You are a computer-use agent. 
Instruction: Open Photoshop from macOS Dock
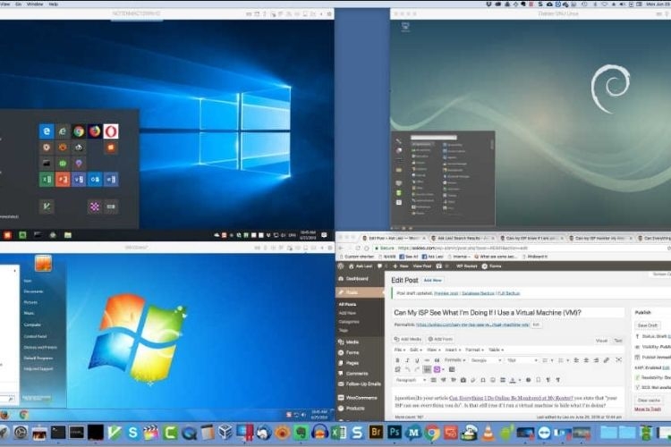395,433
